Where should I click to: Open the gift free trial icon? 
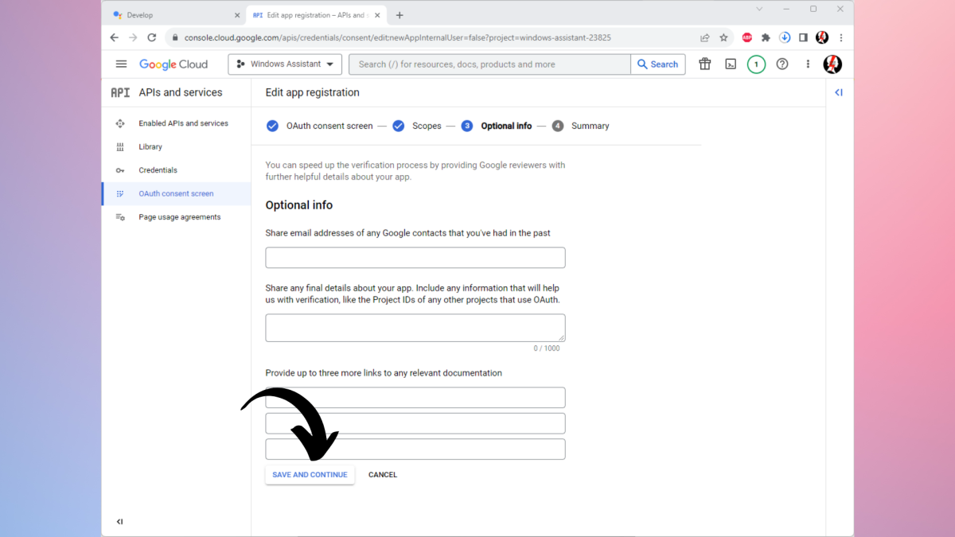705,64
